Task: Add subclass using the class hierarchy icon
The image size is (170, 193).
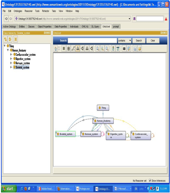Action: coord(5,39)
